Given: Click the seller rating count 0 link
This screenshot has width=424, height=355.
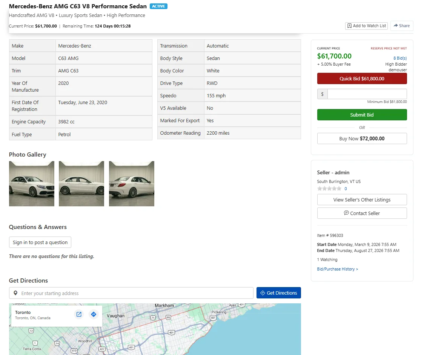Looking at the screenshot, I should (346, 189).
